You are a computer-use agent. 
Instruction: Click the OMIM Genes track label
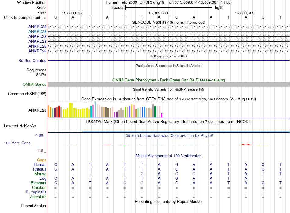(34, 84)
